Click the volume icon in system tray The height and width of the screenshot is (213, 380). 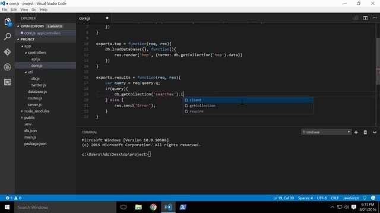tap(347, 207)
